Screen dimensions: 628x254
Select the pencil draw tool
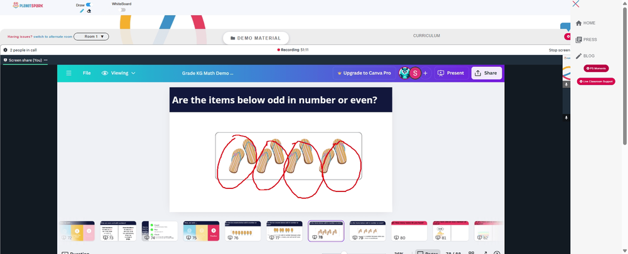[x=82, y=11]
